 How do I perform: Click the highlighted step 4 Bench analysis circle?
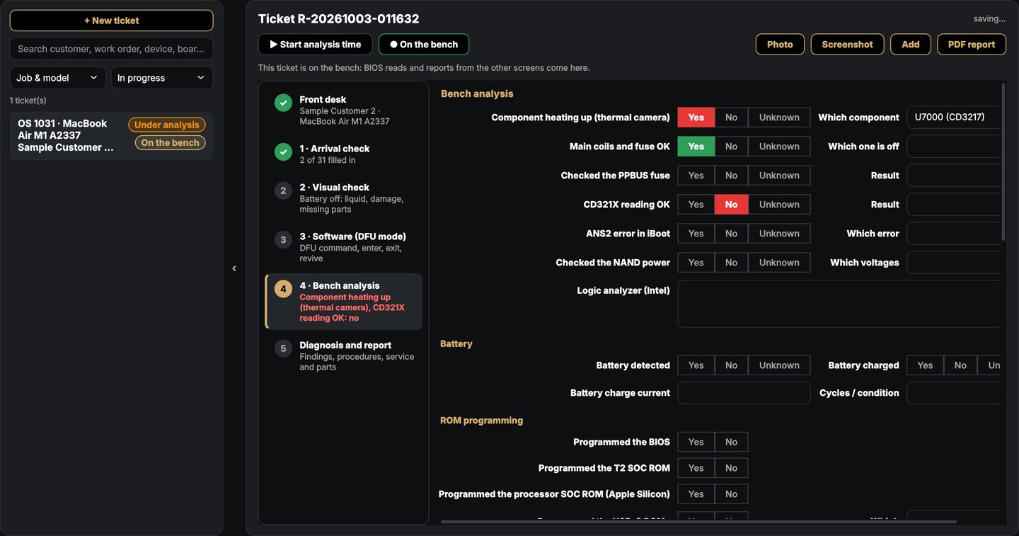click(x=283, y=289)
